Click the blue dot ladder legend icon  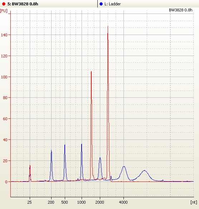(101, 4)
